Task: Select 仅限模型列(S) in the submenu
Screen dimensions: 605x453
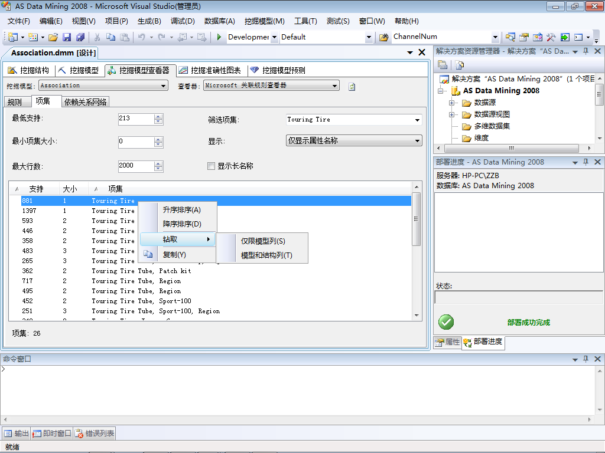Action: point(263,241)
